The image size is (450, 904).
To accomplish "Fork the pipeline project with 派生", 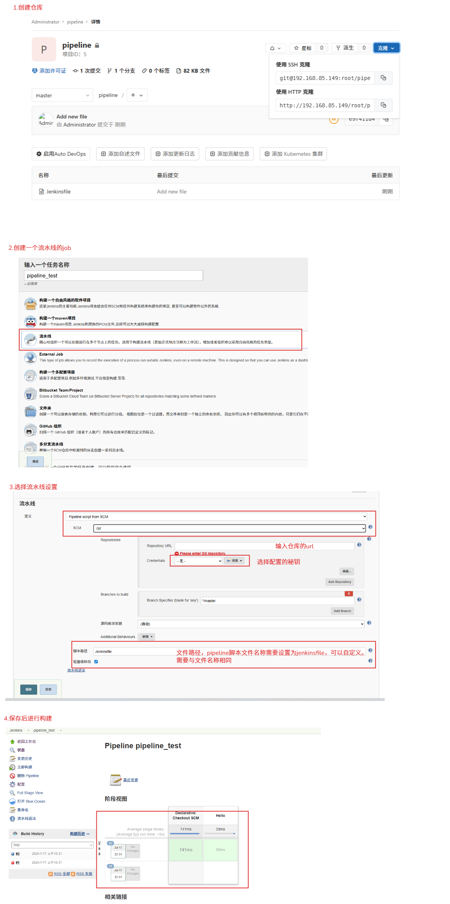I will pos(345,48).
